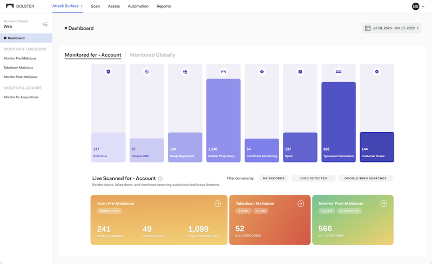Collapse the sidebar with the menu icon

(45, 24)
